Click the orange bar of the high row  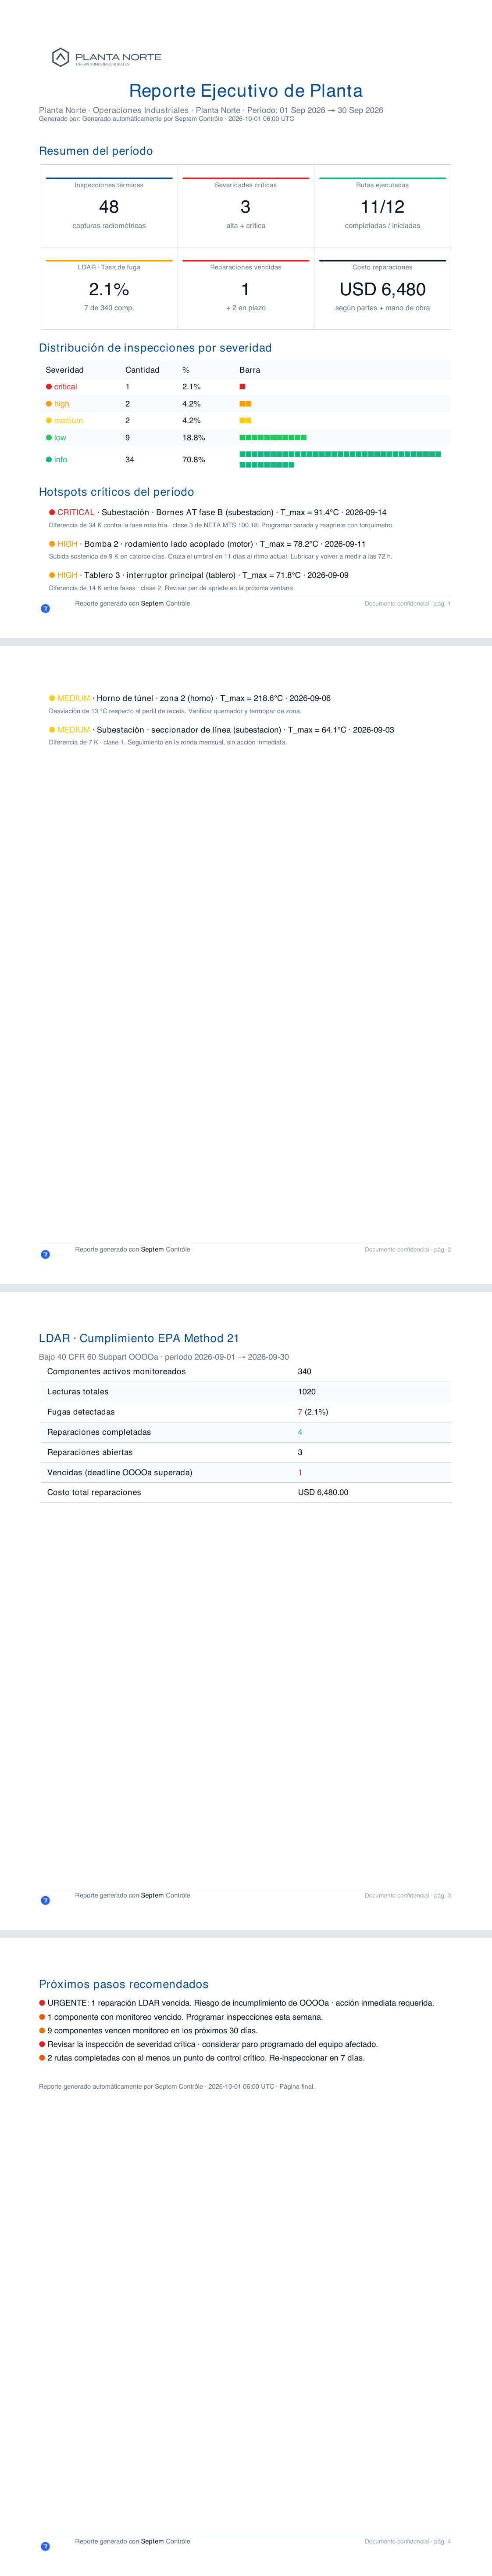tap(246, 404)
